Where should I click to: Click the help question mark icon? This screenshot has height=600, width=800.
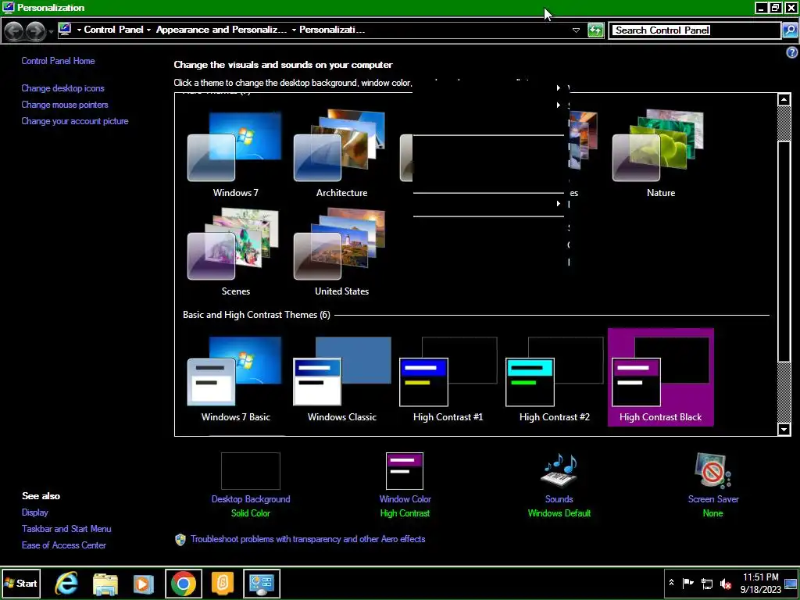pos(792,52)
